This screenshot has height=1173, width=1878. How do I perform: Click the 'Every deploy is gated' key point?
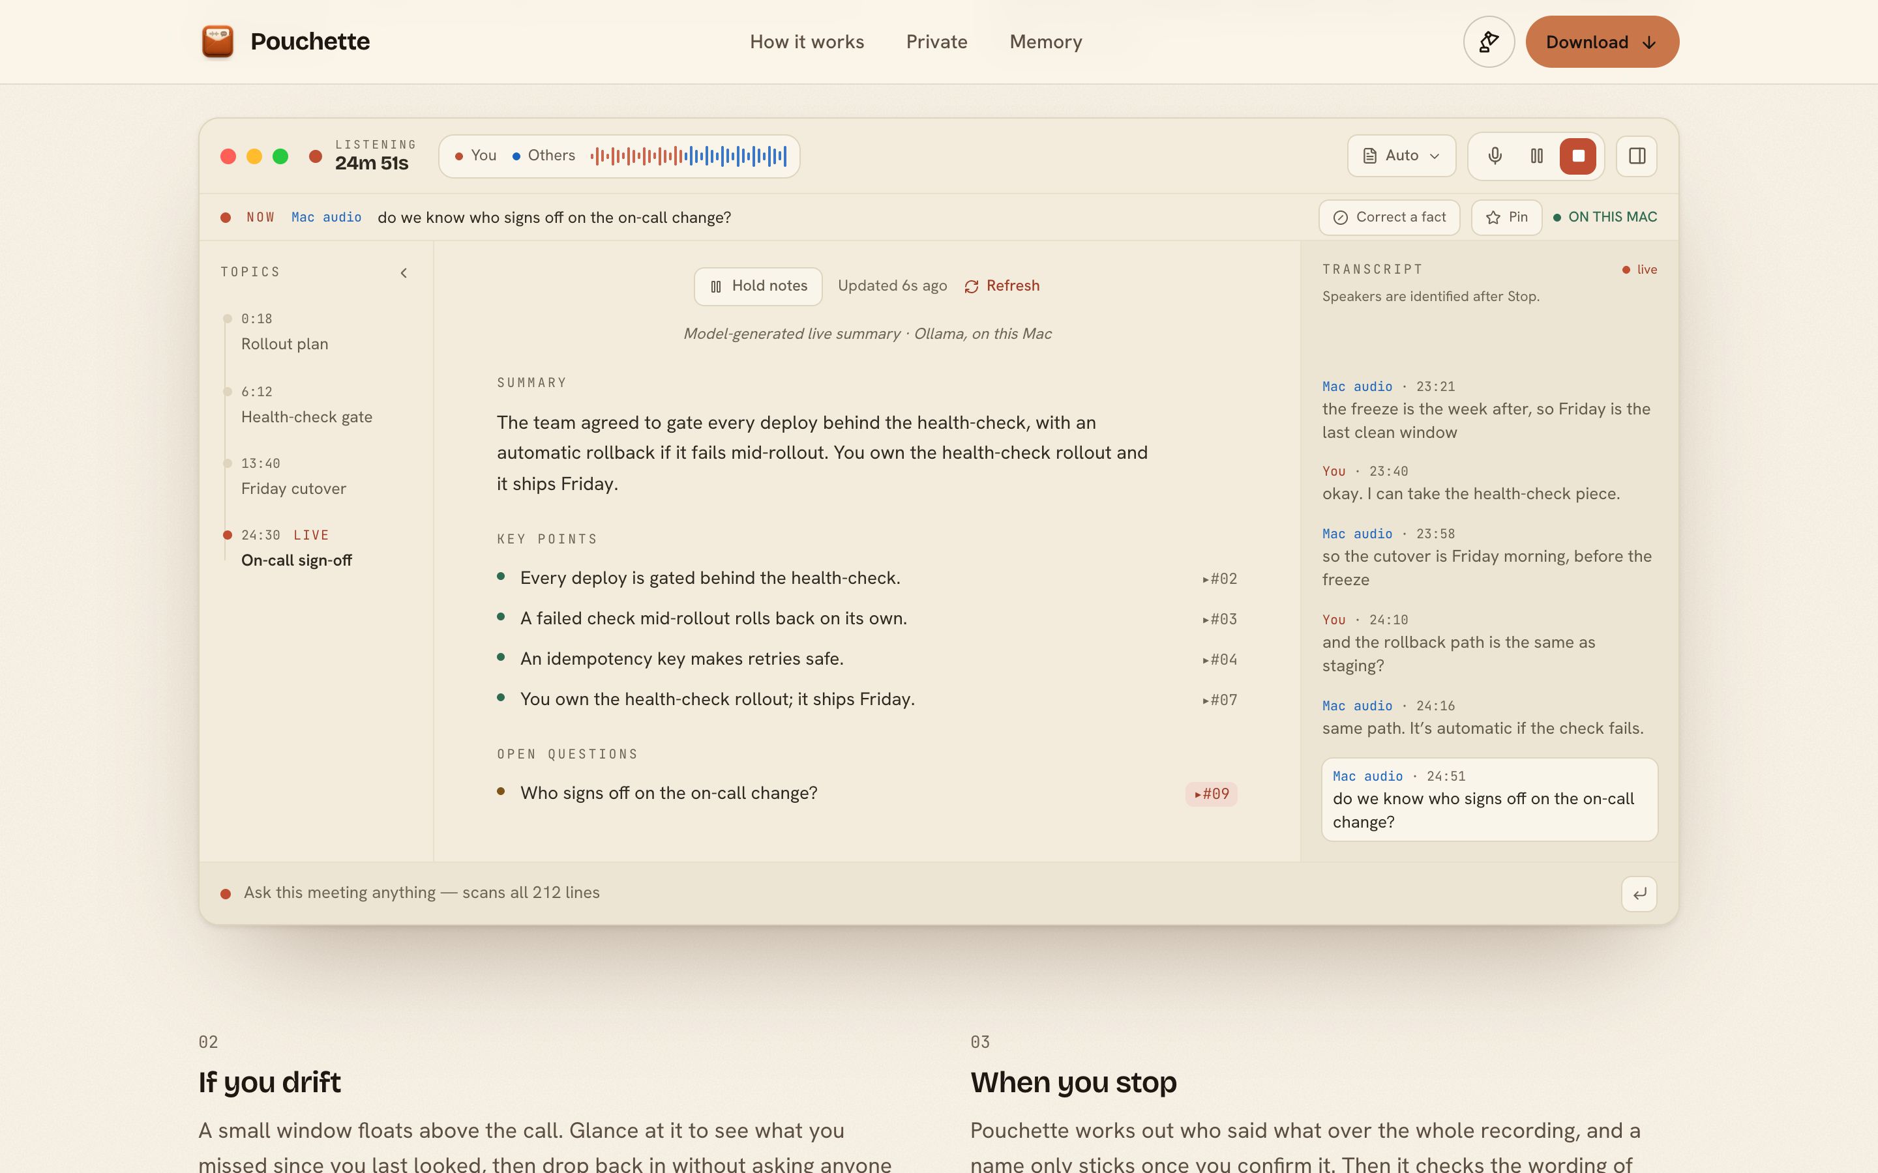[x=710, y=578]
